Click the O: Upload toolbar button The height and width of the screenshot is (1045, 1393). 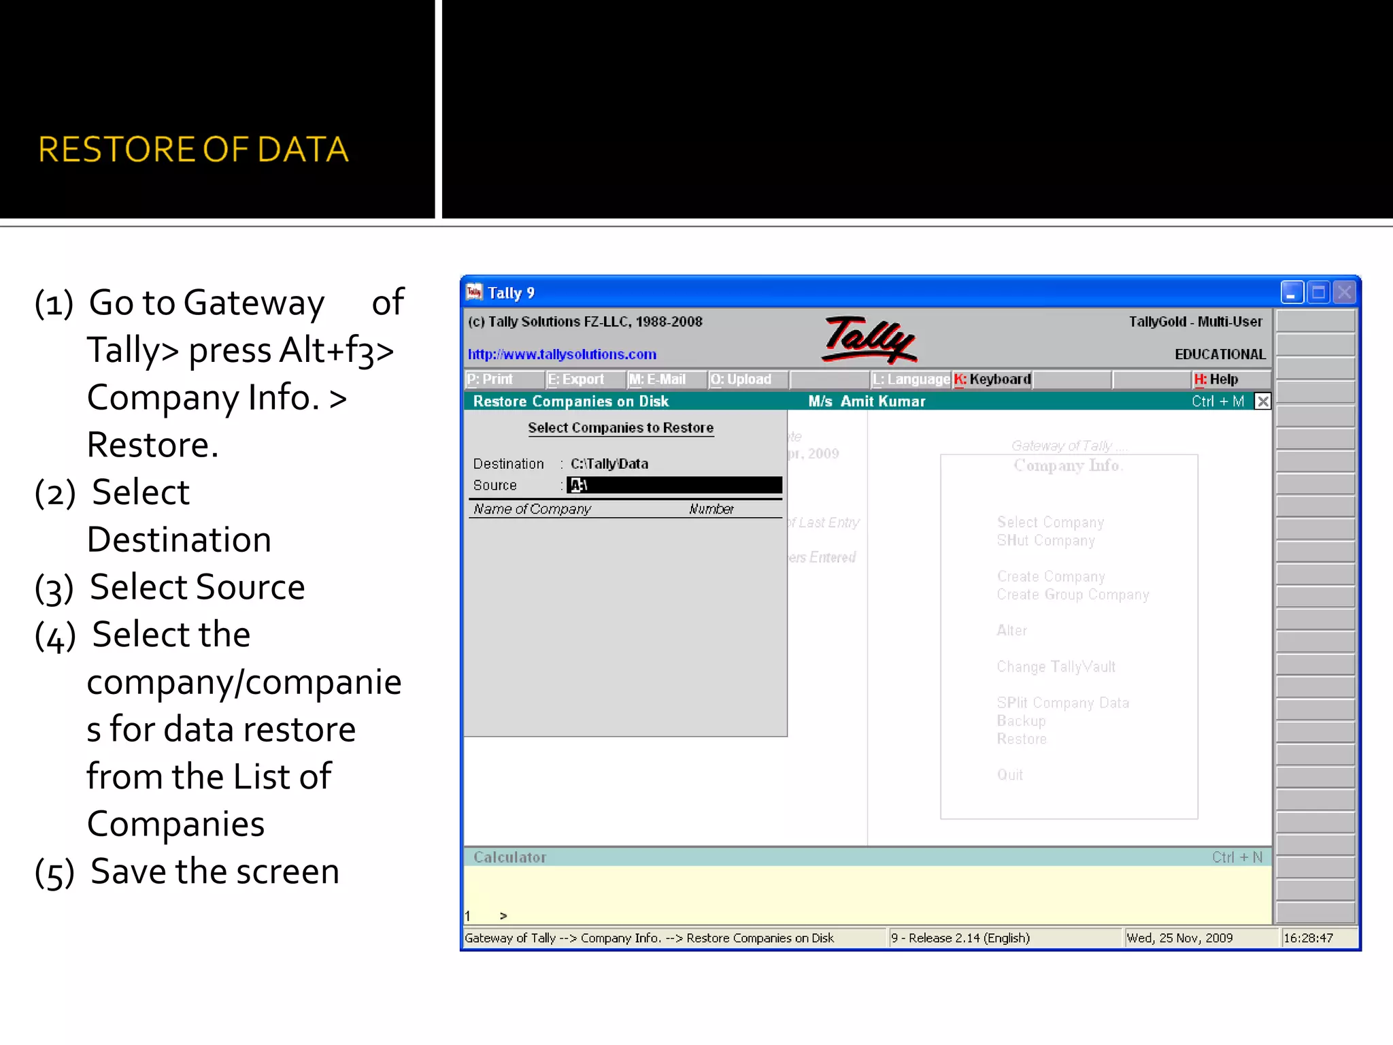click(748, 380)
